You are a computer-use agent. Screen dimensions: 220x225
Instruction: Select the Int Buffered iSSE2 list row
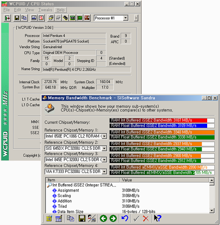pyautogui.click(x=81, y=185)
